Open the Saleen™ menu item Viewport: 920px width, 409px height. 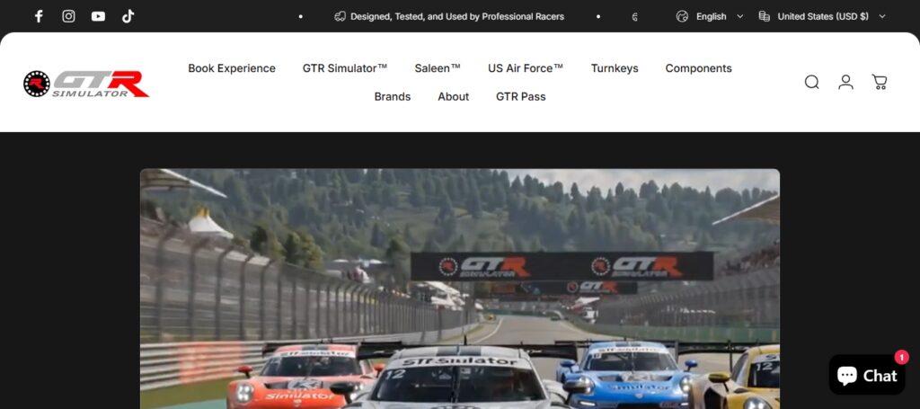(438, 68)
